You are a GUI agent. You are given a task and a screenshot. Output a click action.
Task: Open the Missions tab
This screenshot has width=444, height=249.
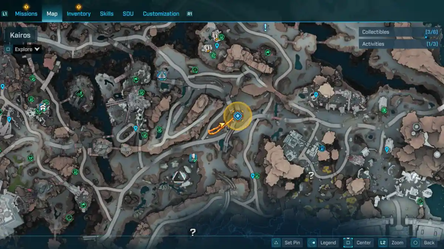(26, 14)
